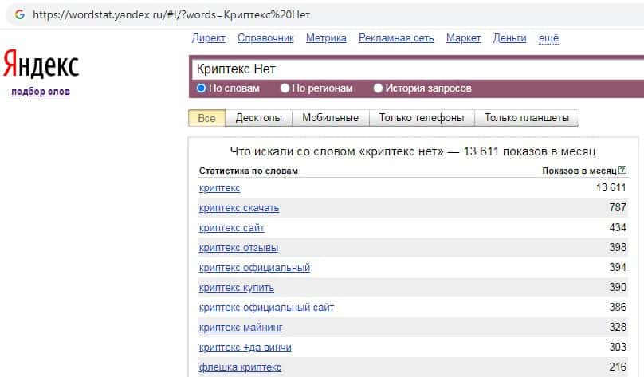644x377 pixels.
Task: Select the По регионам radio button
Action: coord(285,88)
